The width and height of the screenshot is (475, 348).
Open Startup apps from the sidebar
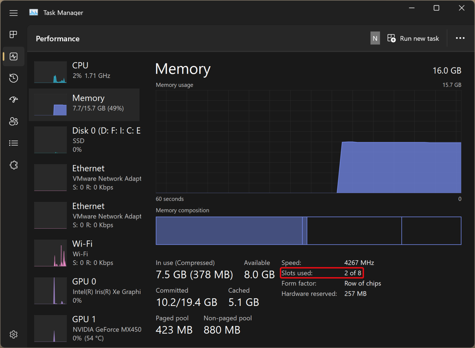[x=13, y=99]
